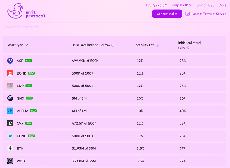This screenshot has height=168, width=230.
Task: Click info icon next to Stability Fee
Action: click(x=157, y=45)
